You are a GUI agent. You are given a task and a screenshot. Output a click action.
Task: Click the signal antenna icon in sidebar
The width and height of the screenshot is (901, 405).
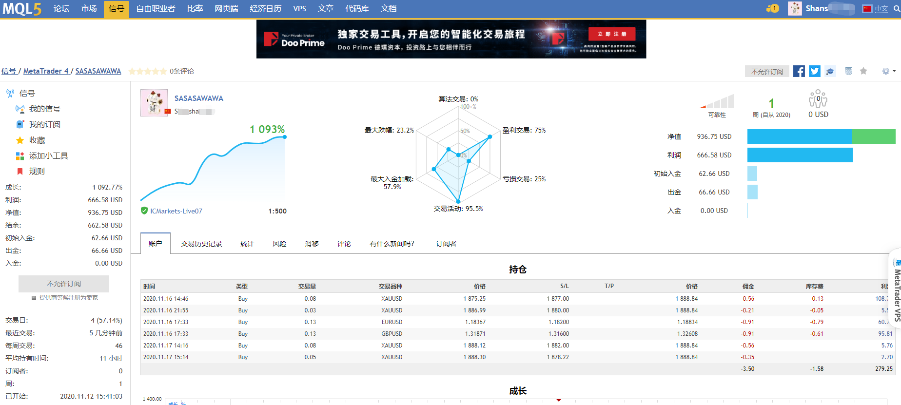[10, 93]
